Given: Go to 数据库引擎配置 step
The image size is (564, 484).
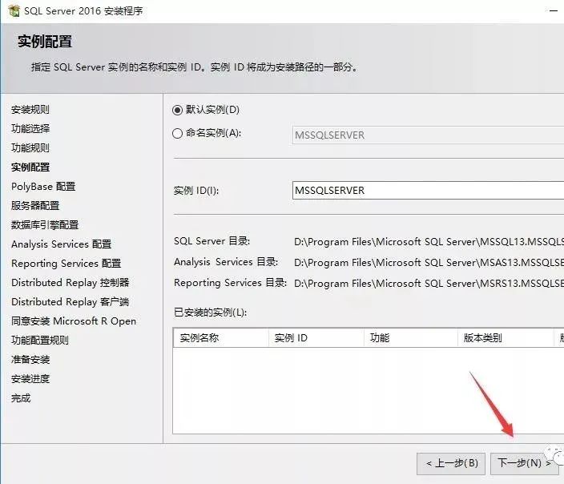Looking at the screenshot, I should (45, 225).
